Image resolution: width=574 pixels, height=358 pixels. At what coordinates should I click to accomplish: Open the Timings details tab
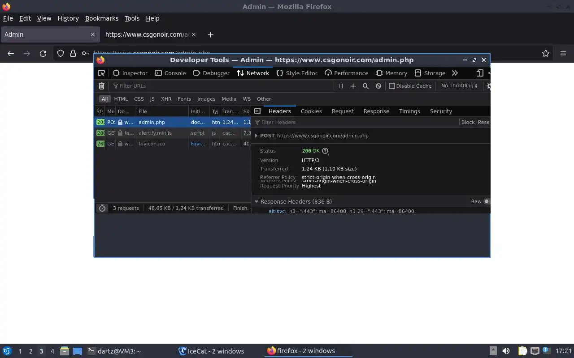click(409, 111)
